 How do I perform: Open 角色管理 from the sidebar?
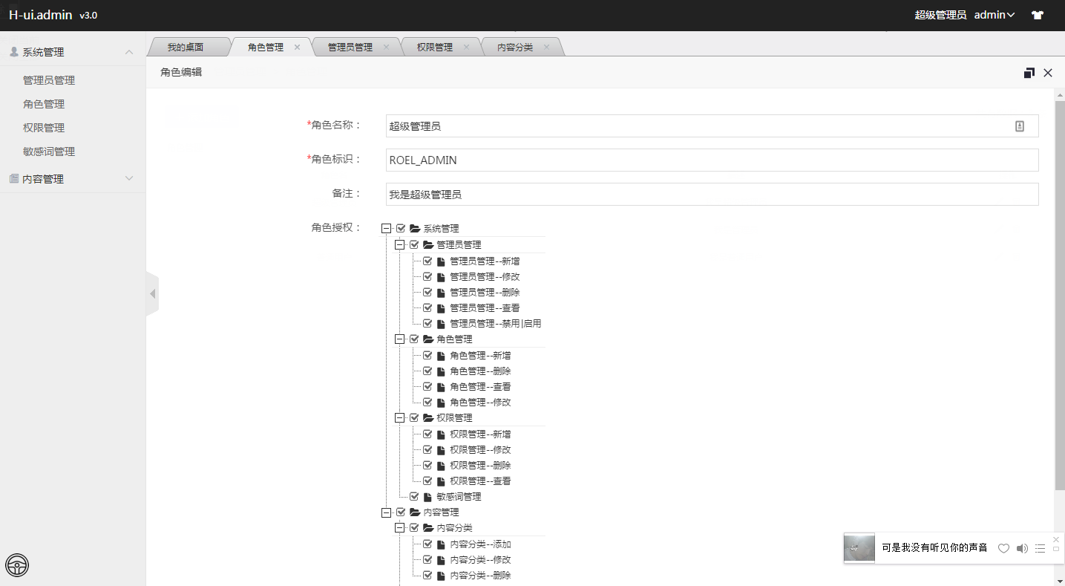[x=44, y=104]
